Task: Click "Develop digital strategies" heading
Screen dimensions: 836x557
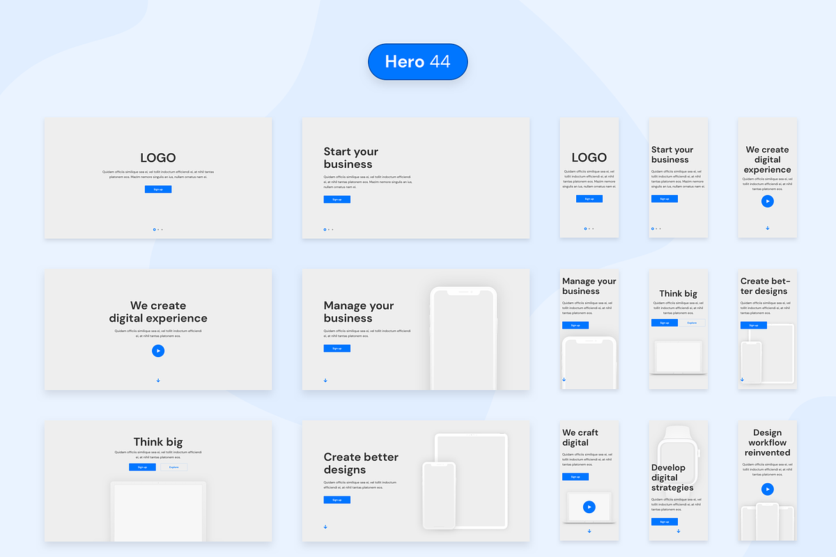Action: click(x=672, y=478)
